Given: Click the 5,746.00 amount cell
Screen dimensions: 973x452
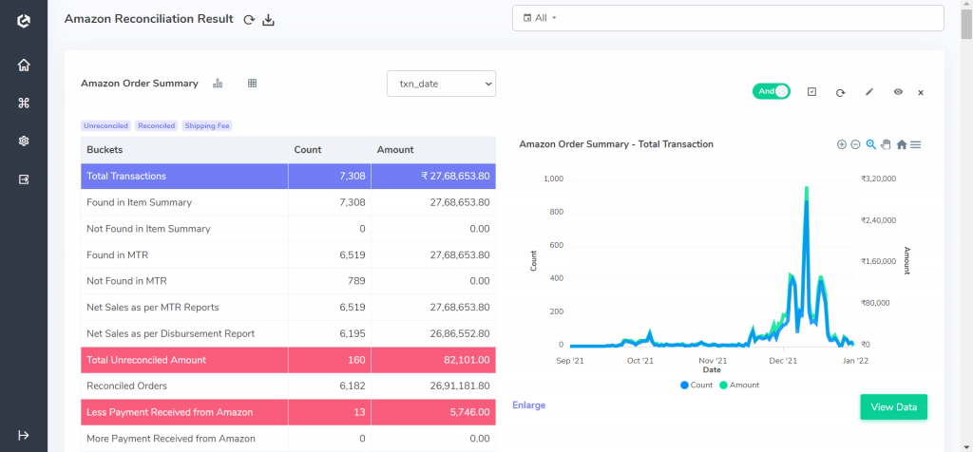Looking at the screenshot, I should [x=433, y=412].
